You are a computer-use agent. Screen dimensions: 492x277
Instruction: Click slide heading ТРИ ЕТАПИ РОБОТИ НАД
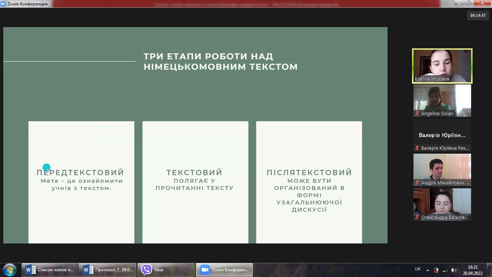point(208,56)
